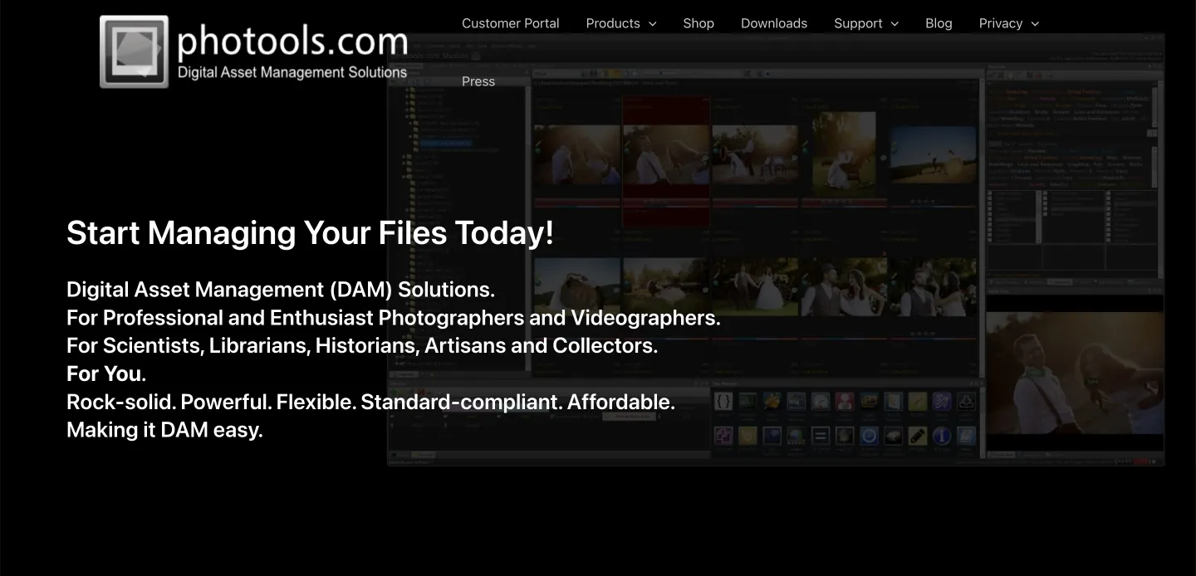This screenshot has width=1196, height=576.
Task: Open the Shop menu item
Action: [x=698, y=23]
